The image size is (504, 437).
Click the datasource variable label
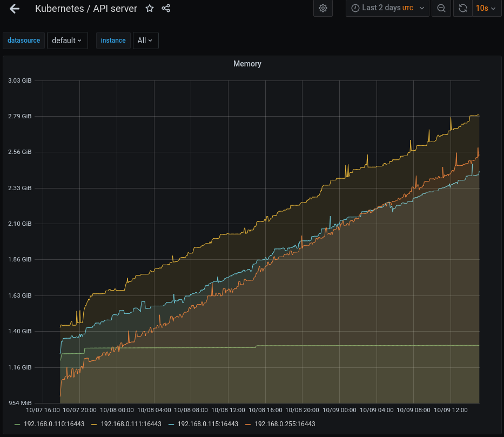(x=24, y=41)
